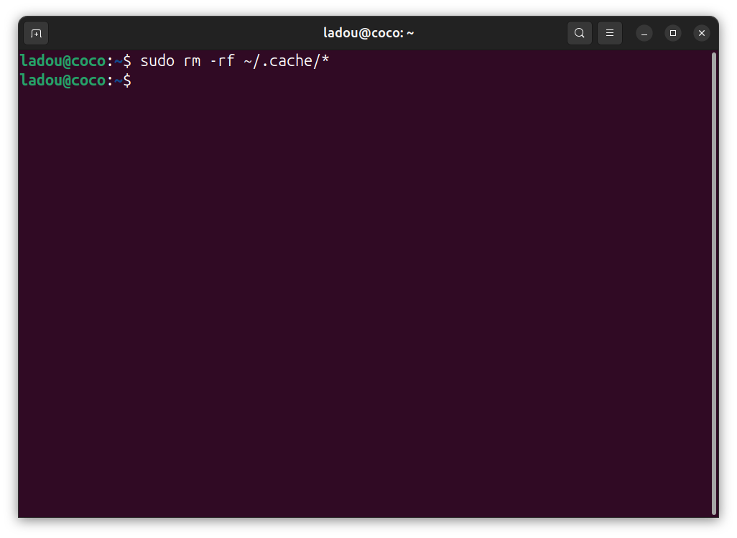This screenshot has height=538, width=737.
Task: Click the '-rf' flag in the command
Action: (222, 61)
